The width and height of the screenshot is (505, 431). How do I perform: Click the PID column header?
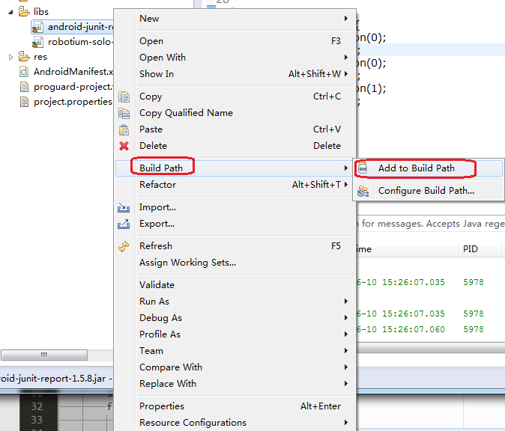coord(471,249)
